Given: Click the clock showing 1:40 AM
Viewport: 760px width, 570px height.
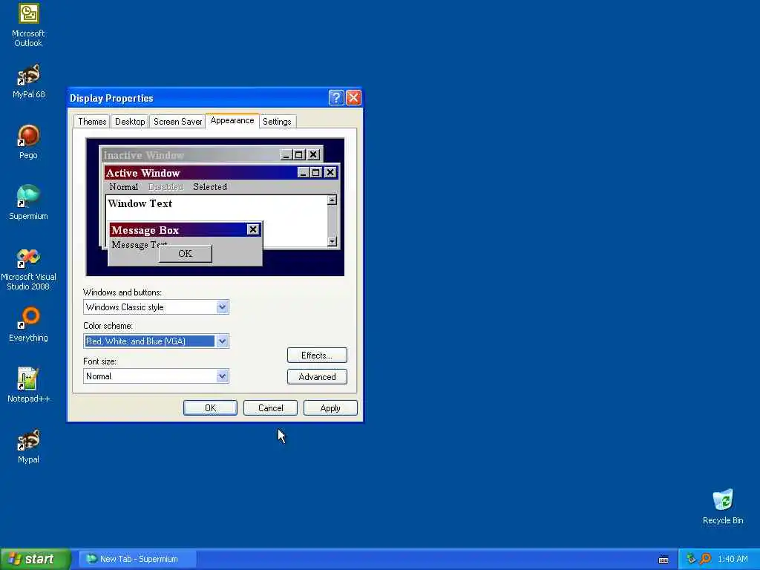Looking at the screenshot, I should point(733,559).
